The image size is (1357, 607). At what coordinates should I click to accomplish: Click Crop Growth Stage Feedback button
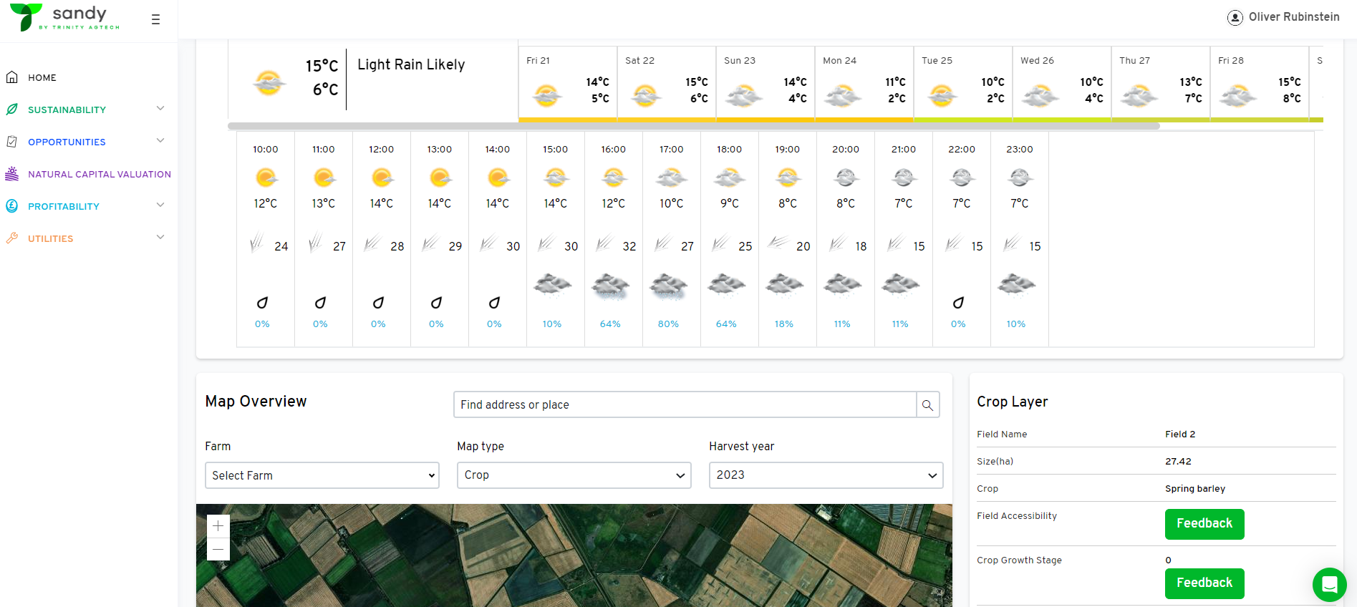1204,583
